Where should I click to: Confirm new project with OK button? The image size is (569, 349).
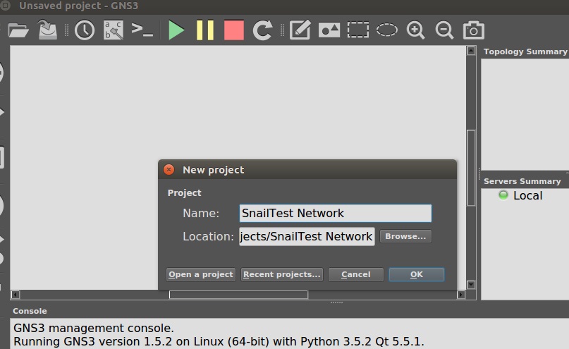point(417,275)
